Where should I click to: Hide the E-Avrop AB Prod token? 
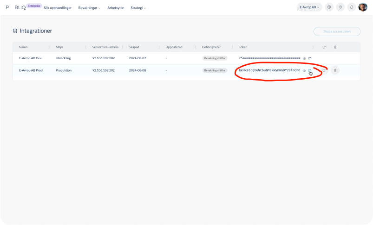[304, 70]
